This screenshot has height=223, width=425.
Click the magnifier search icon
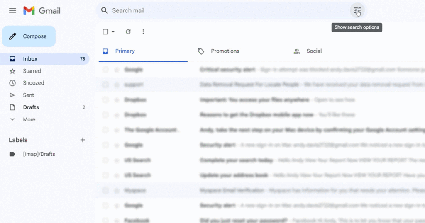104,10
